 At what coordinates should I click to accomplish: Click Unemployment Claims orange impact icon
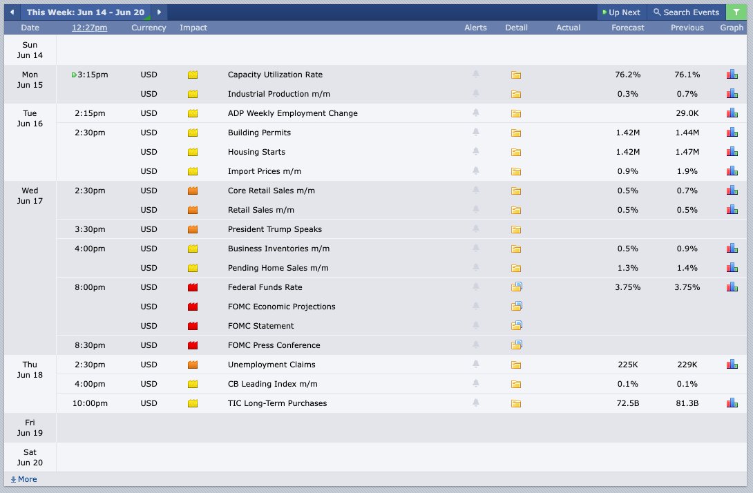click(193, 365)
